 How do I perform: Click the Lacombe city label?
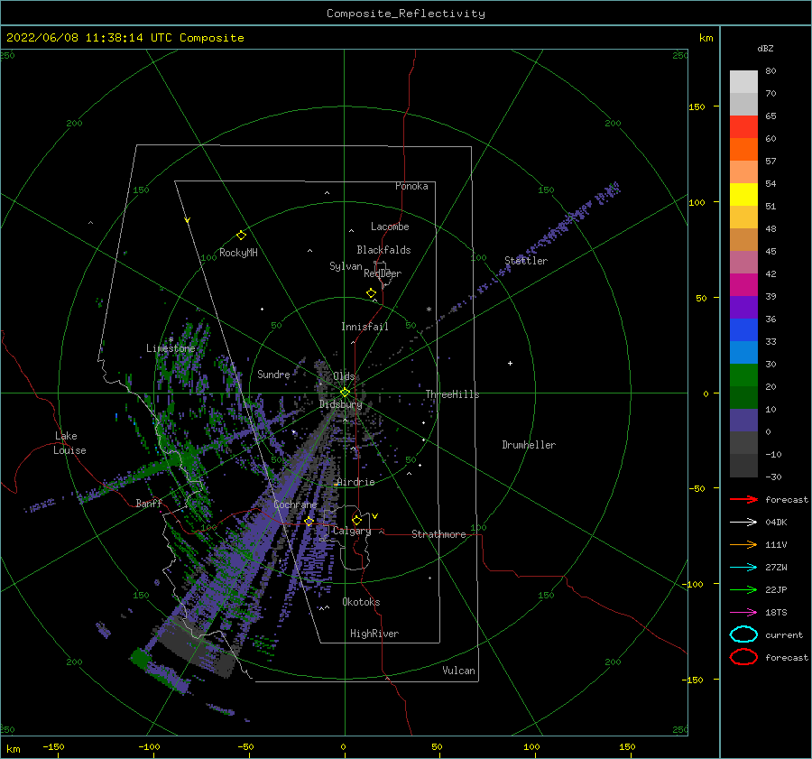pos(390,227)
